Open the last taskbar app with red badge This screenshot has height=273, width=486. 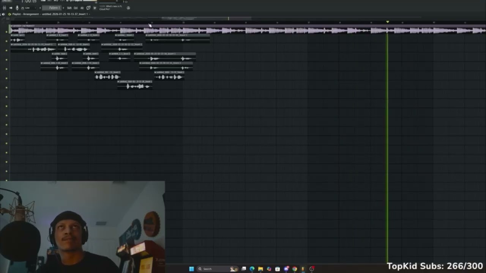coord(312,269)
